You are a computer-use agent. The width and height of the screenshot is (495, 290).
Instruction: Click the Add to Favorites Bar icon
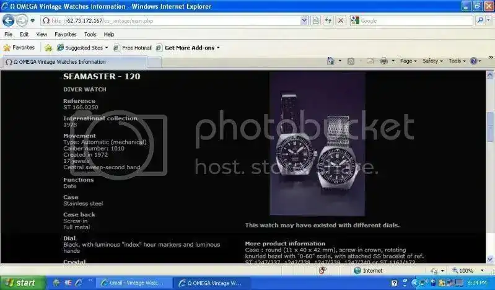[x=48, y=48]
